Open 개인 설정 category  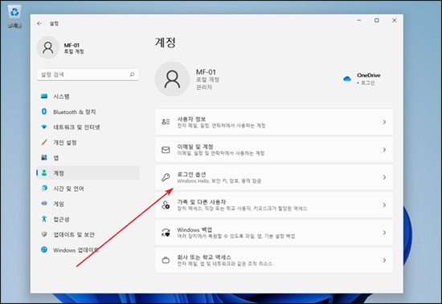88,143
